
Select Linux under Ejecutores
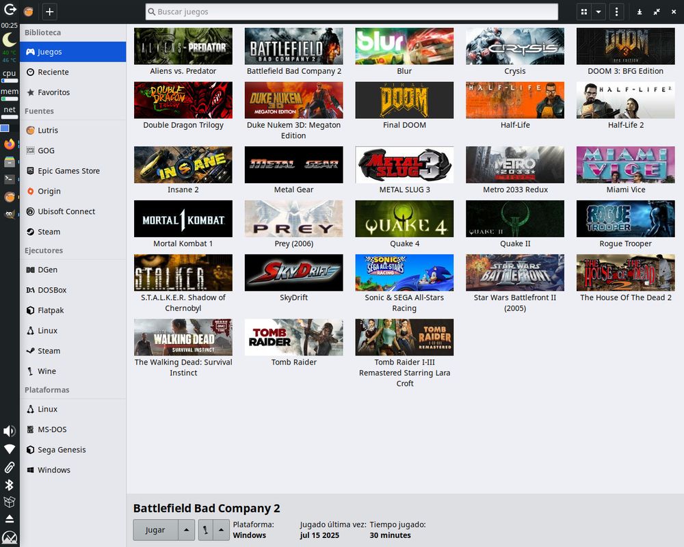(73, 330)
